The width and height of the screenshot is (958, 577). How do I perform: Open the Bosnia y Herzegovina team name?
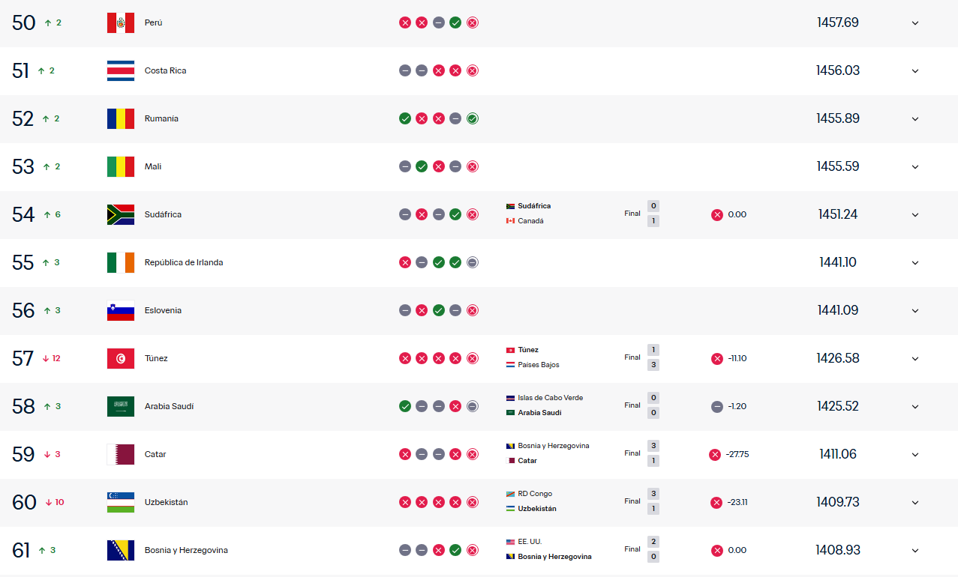click(x=186, y=550)
